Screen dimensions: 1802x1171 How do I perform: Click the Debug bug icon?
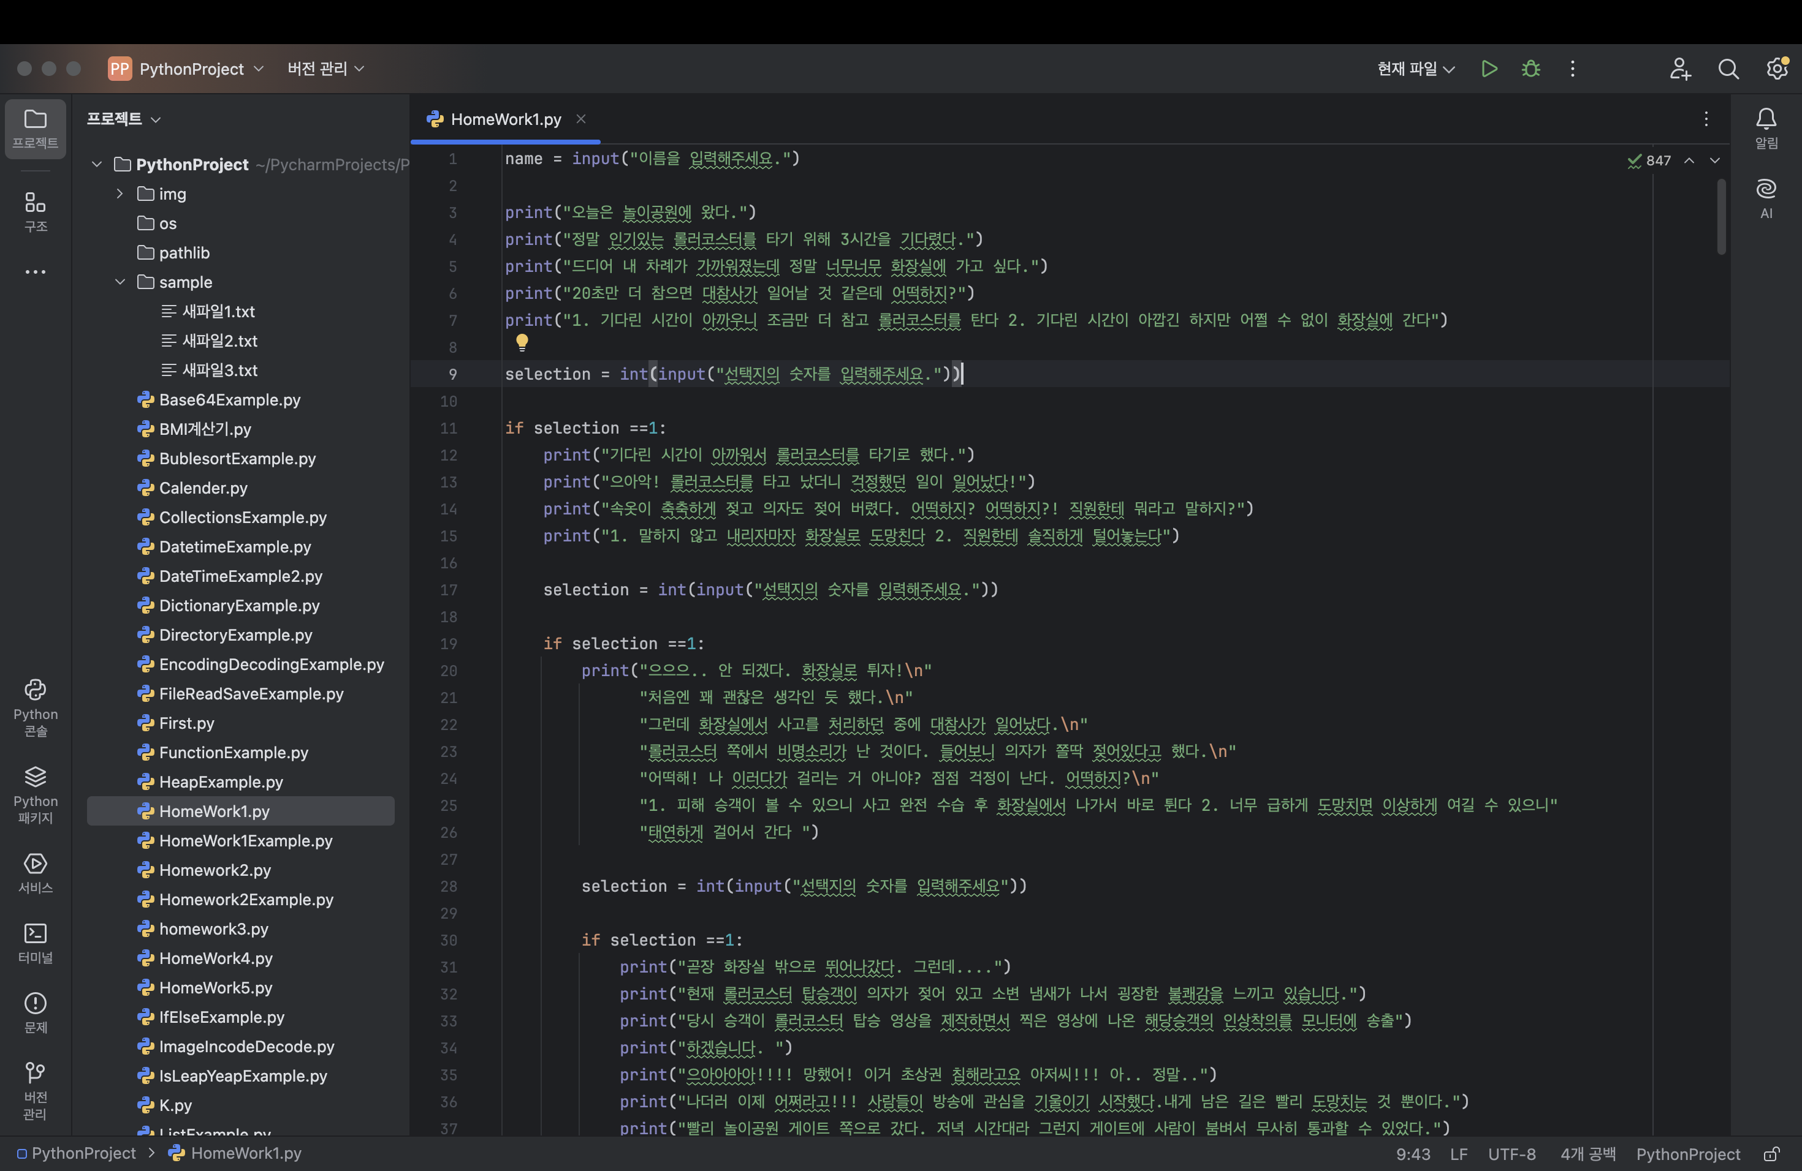pyautogui.click(x=1530, y=69)
